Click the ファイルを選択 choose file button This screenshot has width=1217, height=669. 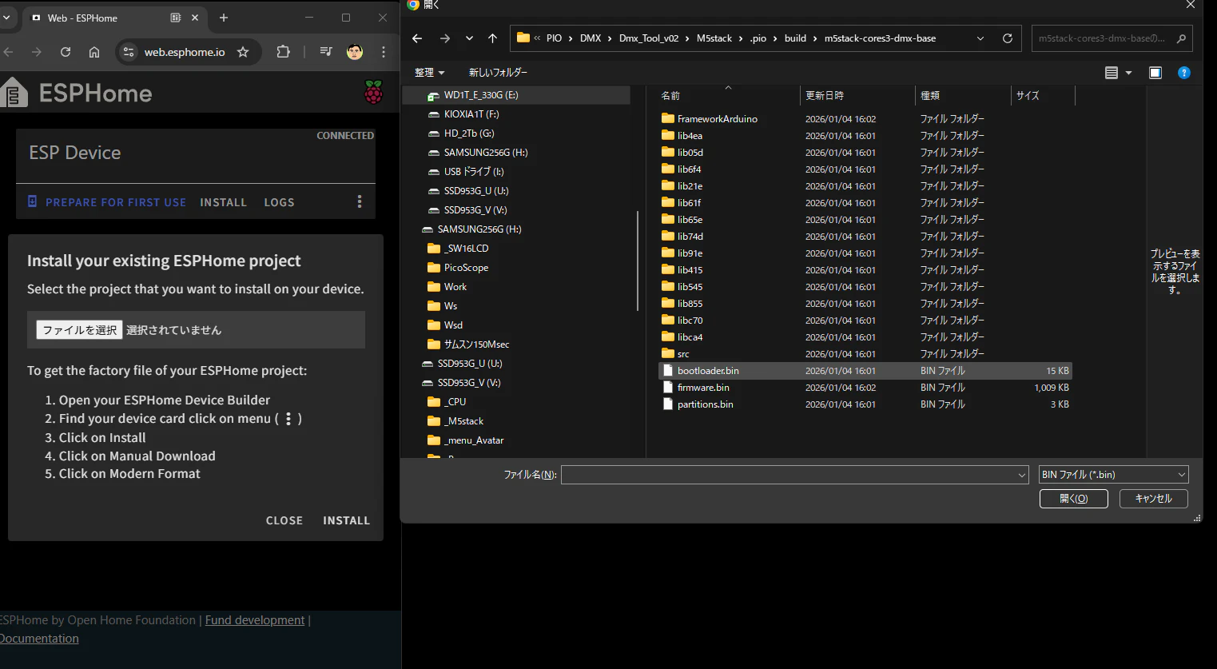[79, 330]
